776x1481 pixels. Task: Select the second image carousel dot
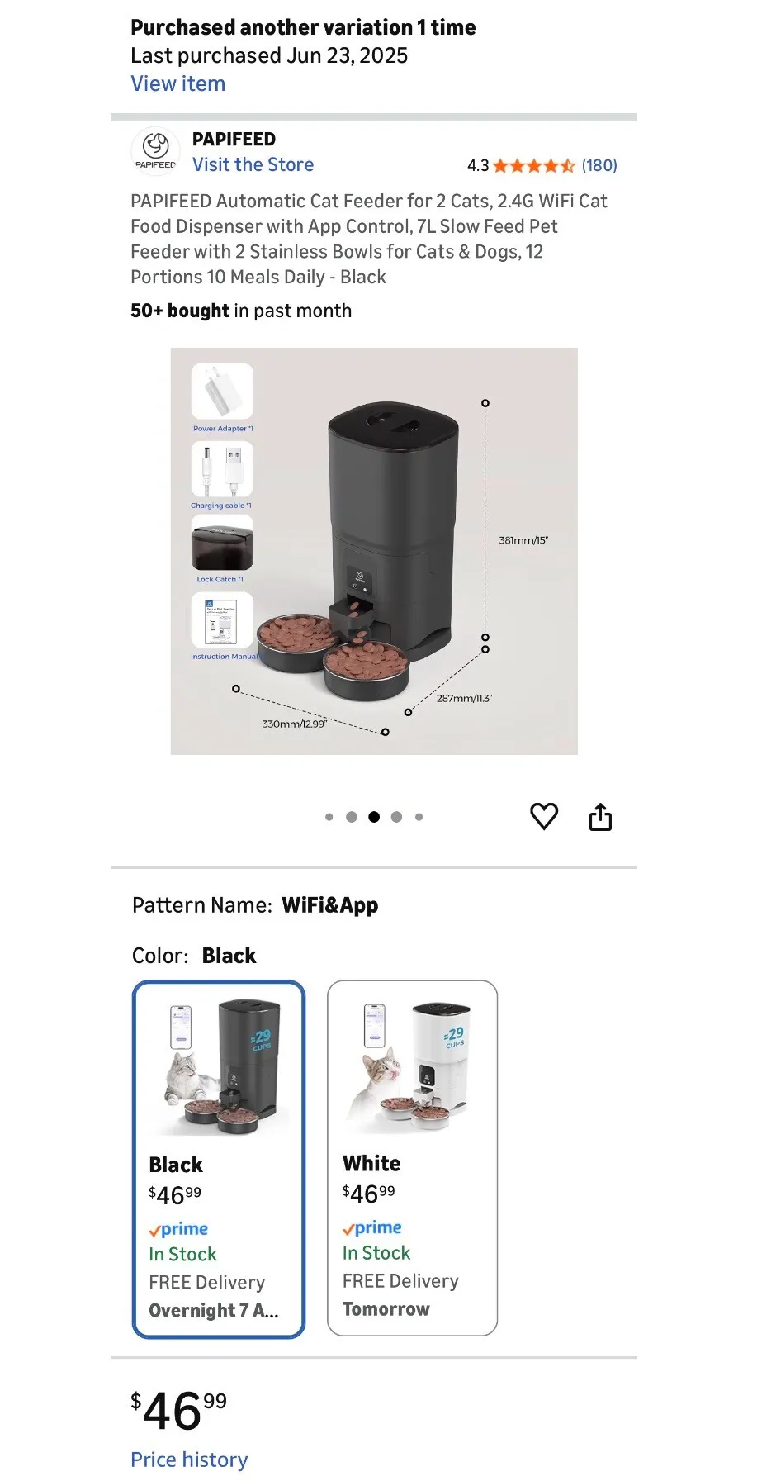pos(352,817)
